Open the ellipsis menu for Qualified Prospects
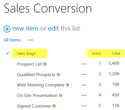The width and height of the screenshot is (125, 110). (84, 74)
